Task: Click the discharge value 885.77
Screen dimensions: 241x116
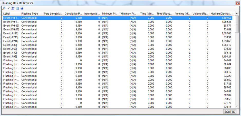Action: click(x=227, y=26)
